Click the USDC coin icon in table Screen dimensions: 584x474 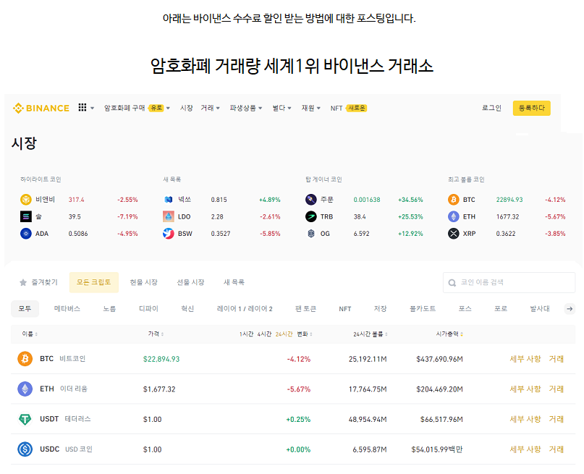[25, 449]
